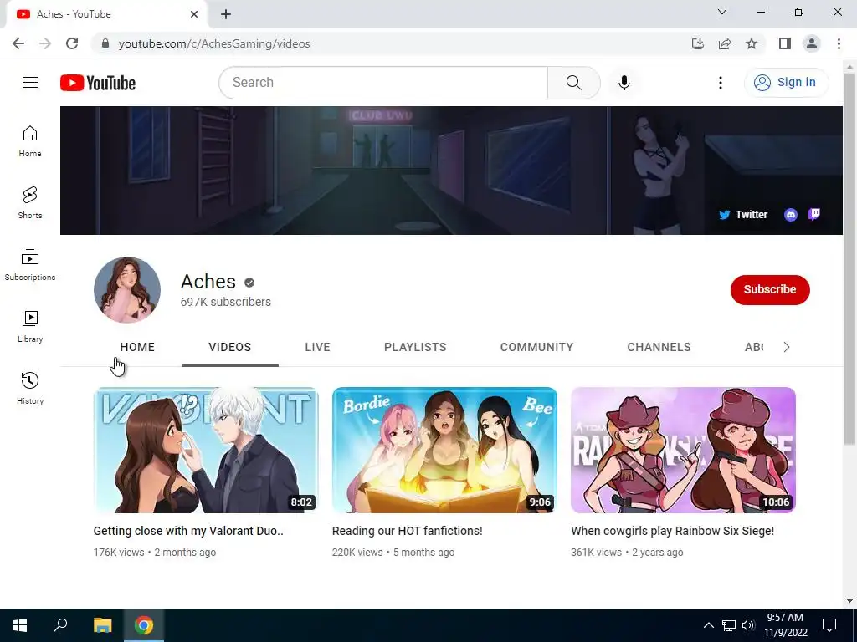Switch to the HOME channel tab
Screen dimensions: 857x642
137,347
